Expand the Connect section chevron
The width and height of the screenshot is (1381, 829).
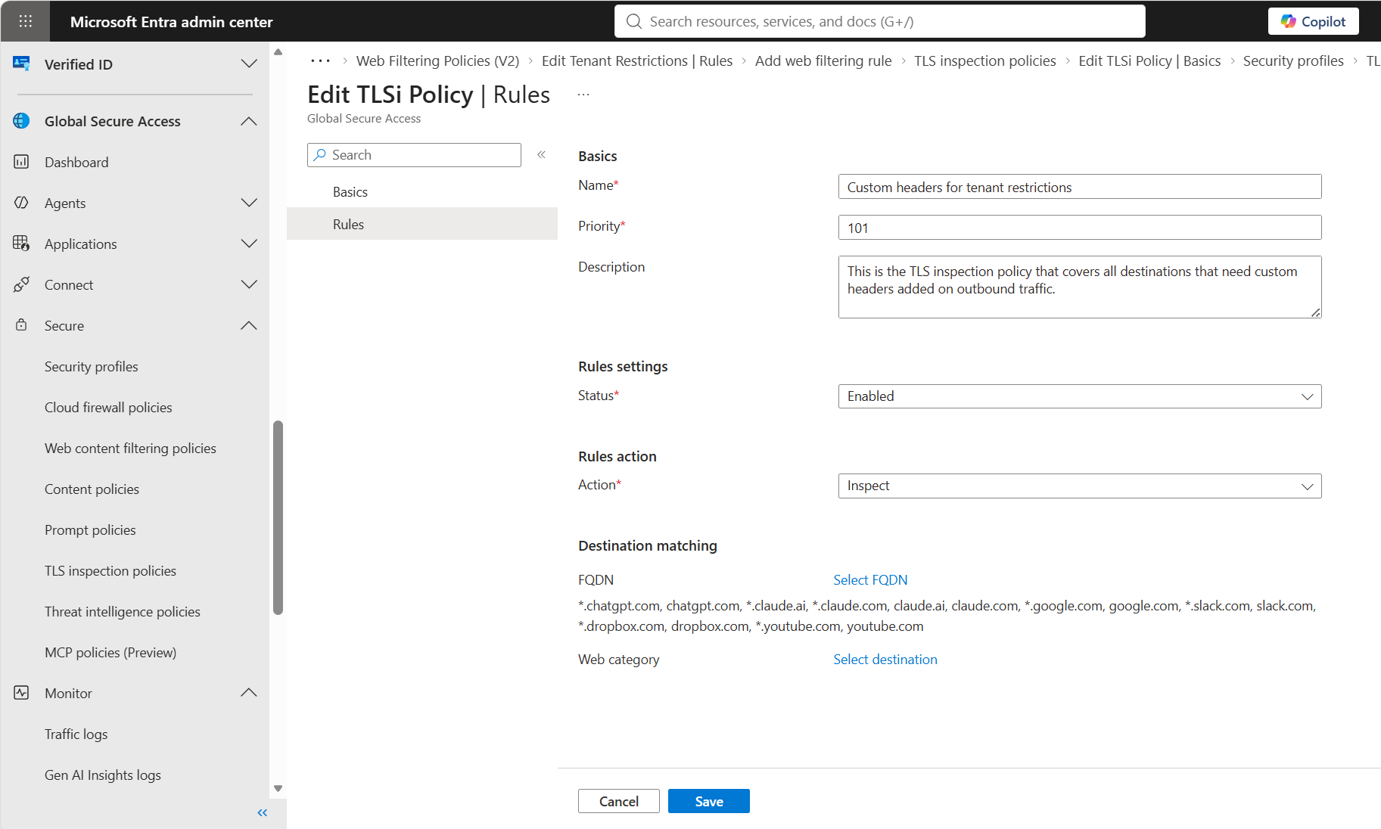pos(249,284)
